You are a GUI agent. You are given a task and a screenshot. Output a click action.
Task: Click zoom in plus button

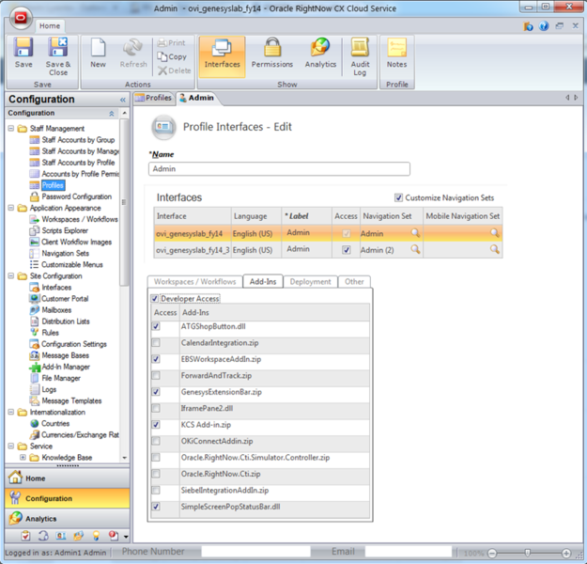pos(566,553)
